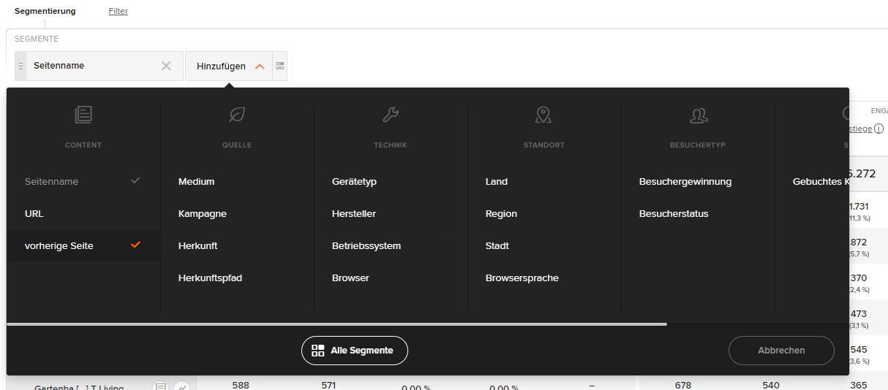Click the value 678 in the table
This screenshot has height=390, width=888.
683,385
